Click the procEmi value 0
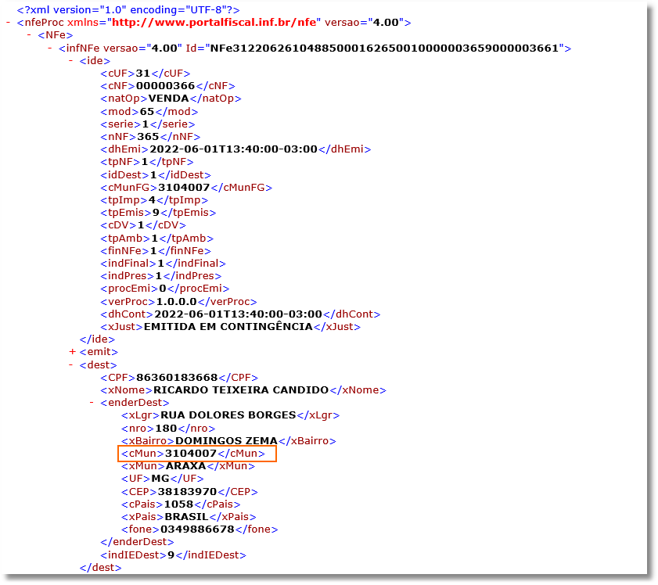Screen dimensions: 658x585 click(163, 289)
